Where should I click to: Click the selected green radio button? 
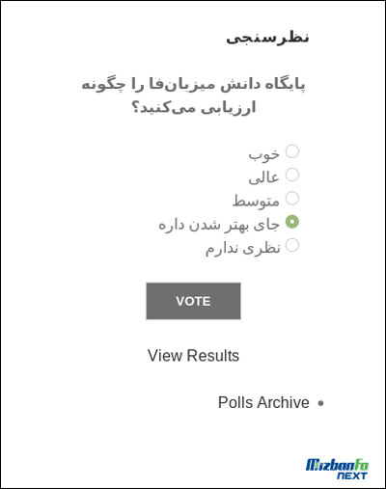pos(292,222)
